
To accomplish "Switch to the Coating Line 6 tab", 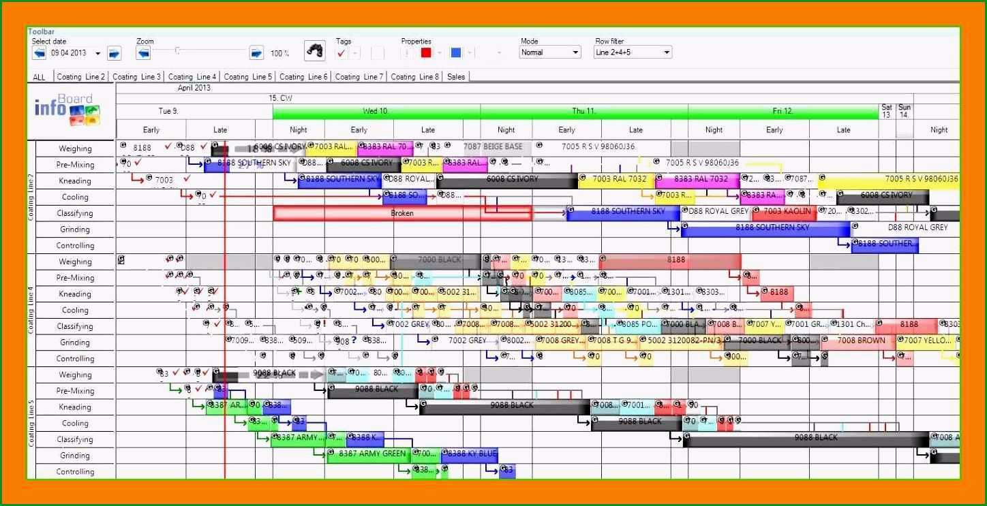I will [x=303, y=77].
